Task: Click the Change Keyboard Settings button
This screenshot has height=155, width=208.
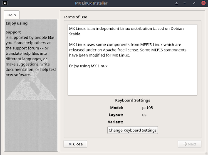Action: pyautogui.click(x=133, y=130)
